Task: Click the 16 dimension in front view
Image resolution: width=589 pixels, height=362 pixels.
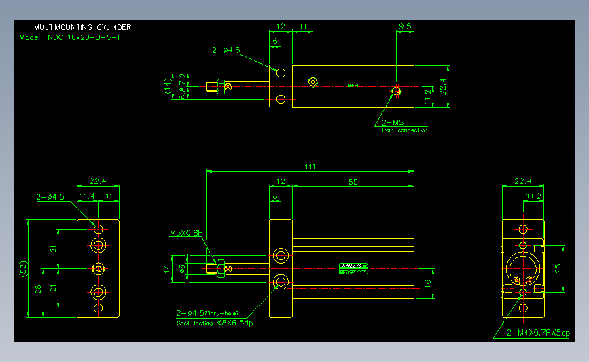Action: [427, 284]
